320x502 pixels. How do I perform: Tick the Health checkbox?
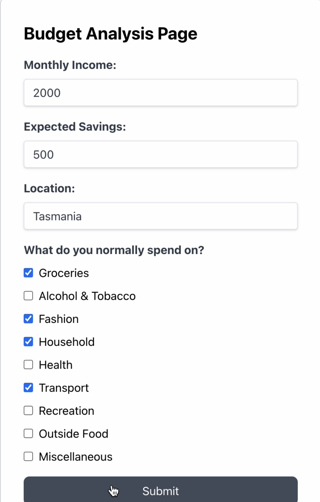click(28, 365)
